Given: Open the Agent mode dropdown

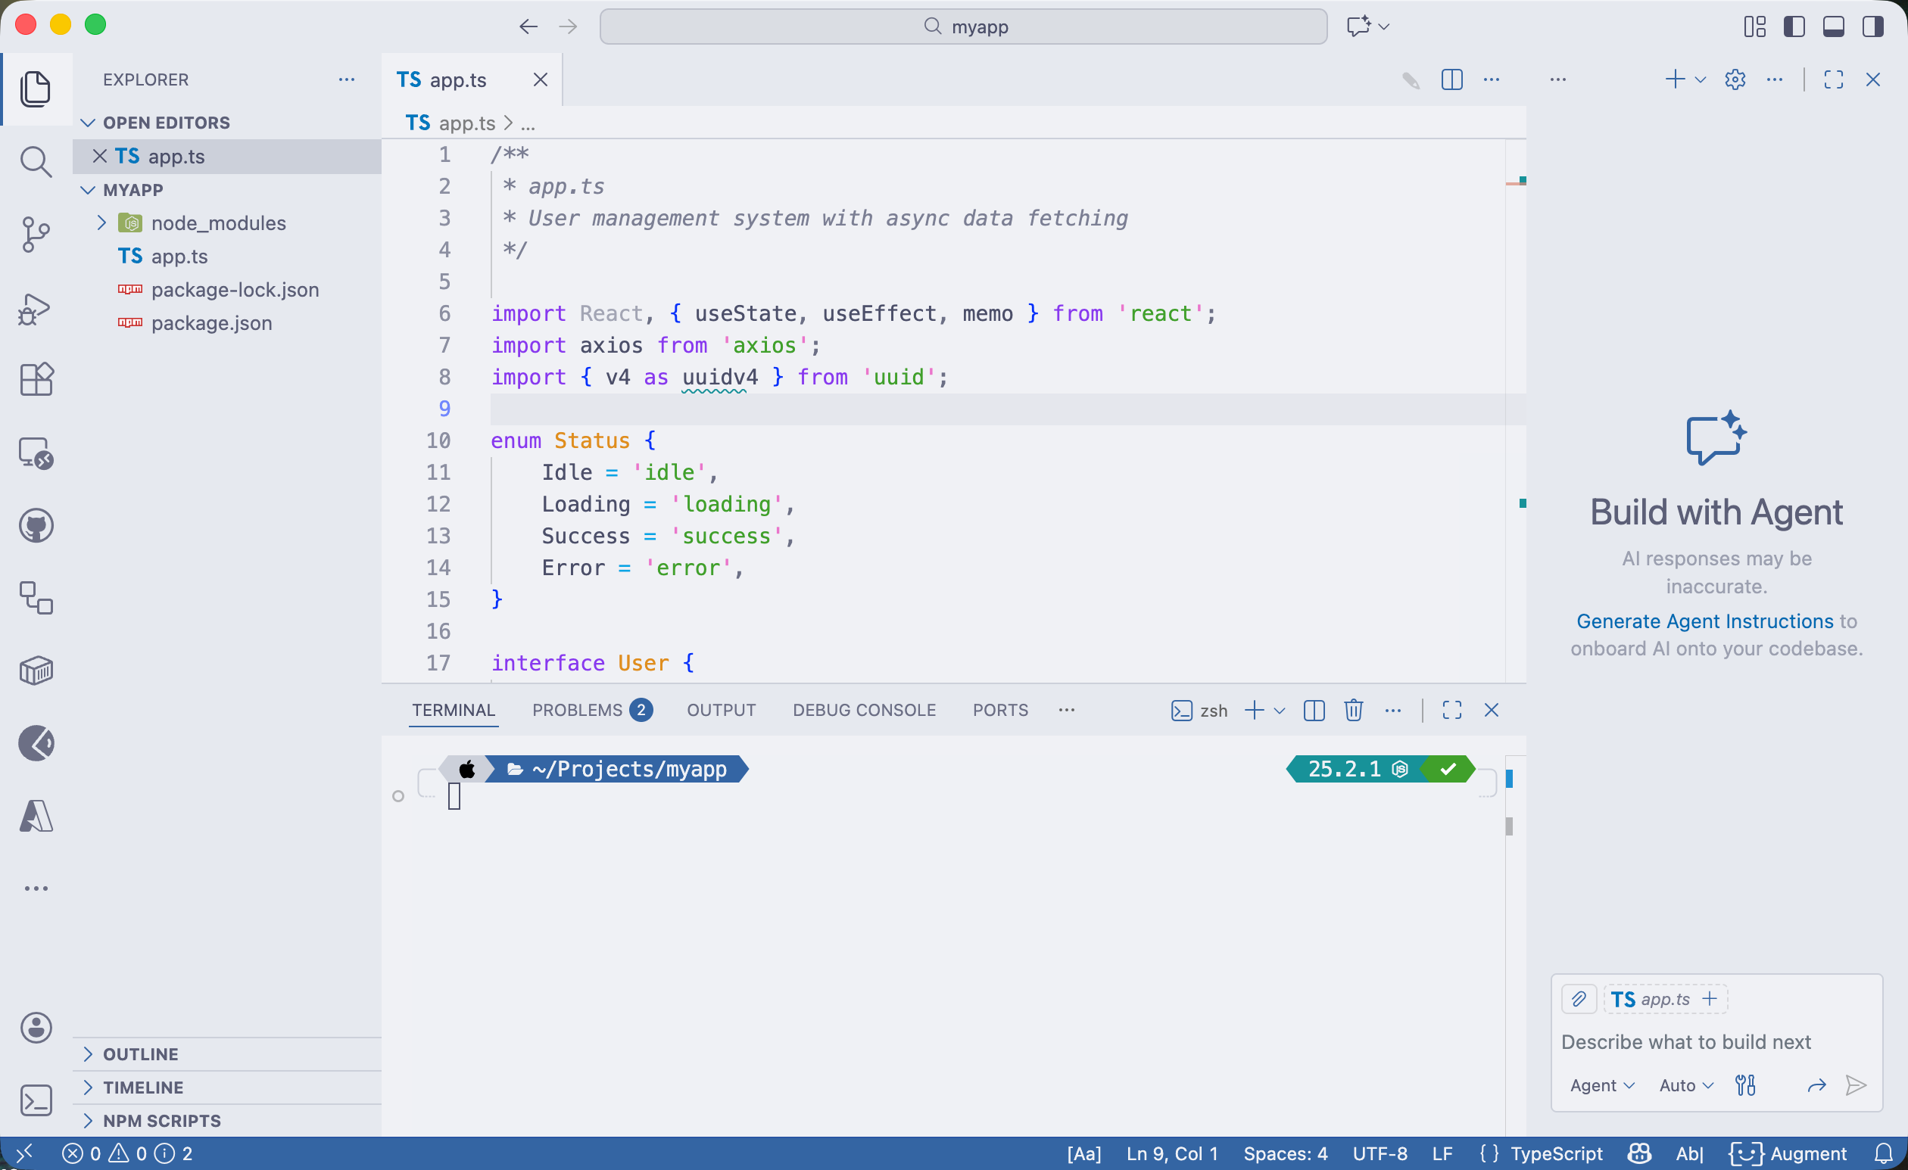Looking at the screenshot, I should pyautogui.click(x=1601, y=1085).
